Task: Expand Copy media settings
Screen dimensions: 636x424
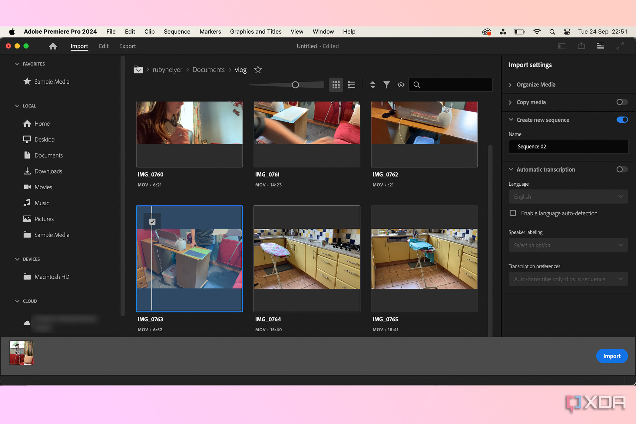Action: point(510,102)
